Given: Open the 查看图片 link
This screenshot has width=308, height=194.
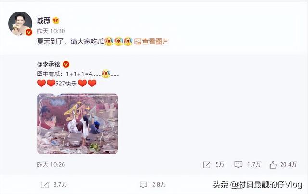Looking at the screenshot, I should 155,41.
